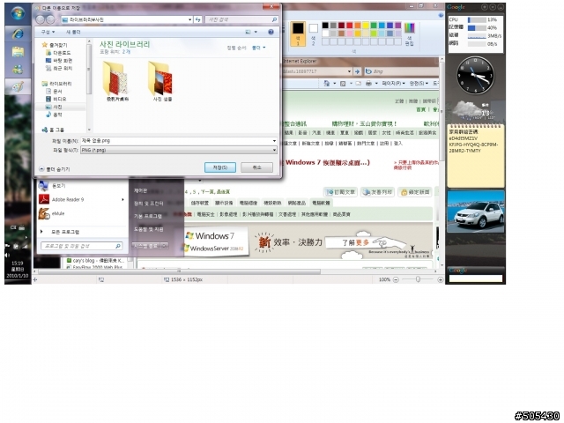
Task: Click Paint help icon below title bar
Action: pyautogui.click(x=441, y=15)
